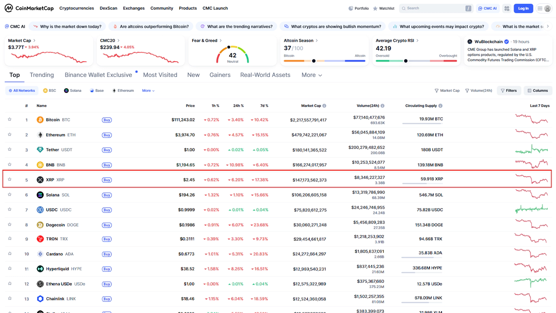This screenshot has width=556, height=313.
Task: Click the Chainlink coin icon
Action: tap(40, 299)
